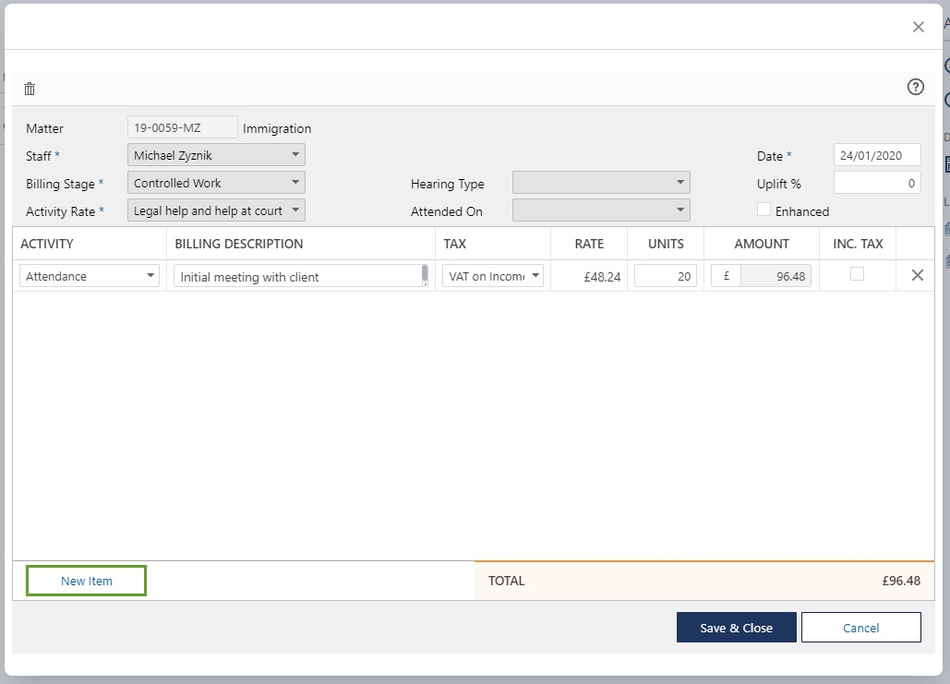Change the Attendance activity dropdown
Screen dimensions: 950x684
tap(90, 276)
